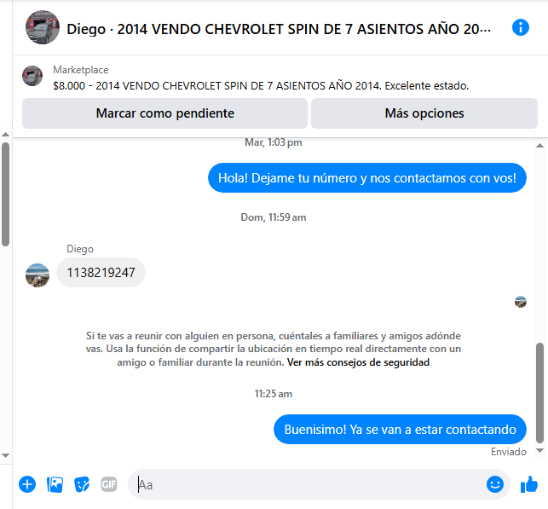Click the chat scrollbar up arrow
The width and height of the screenshot is (548, 509).
tap(539, 146)
